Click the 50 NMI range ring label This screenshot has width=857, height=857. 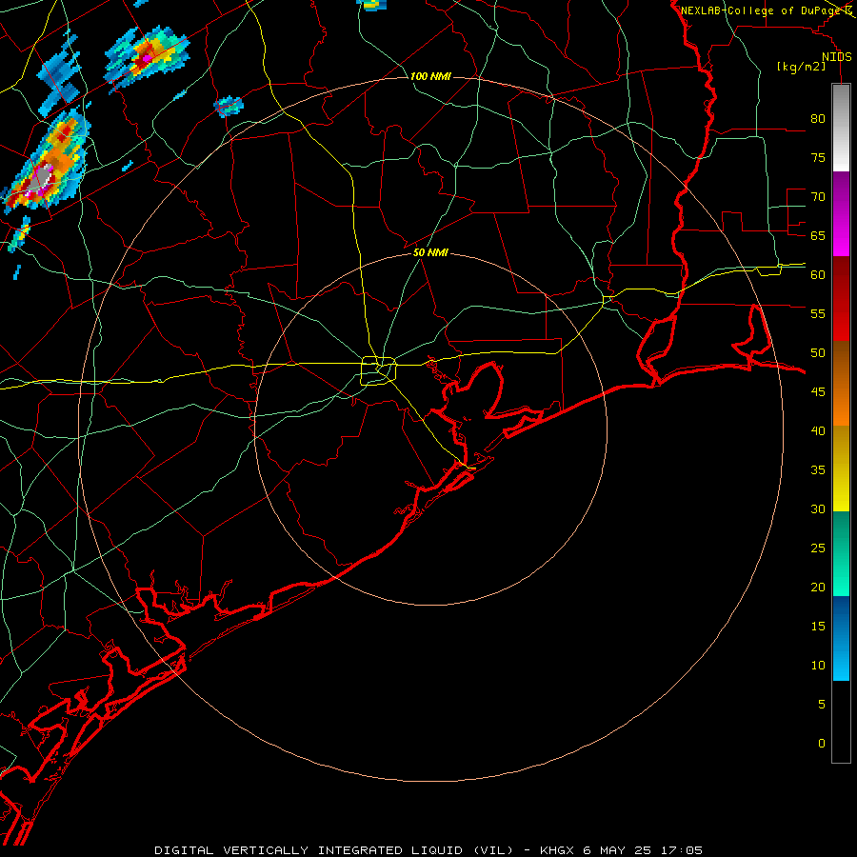pyautogui.click(x=430, y=252)
